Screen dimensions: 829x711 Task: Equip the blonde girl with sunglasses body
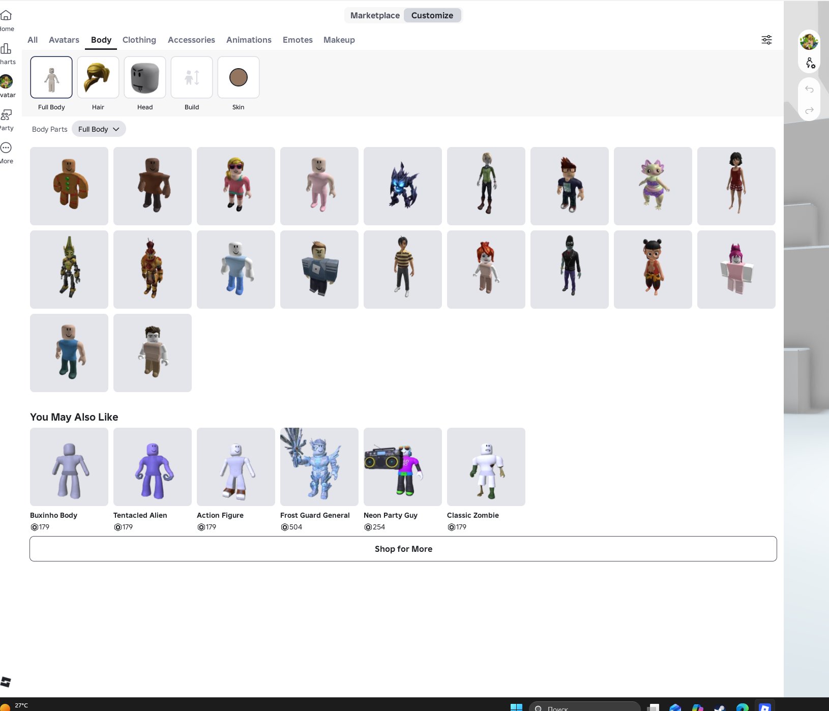(x=236, y=186)
